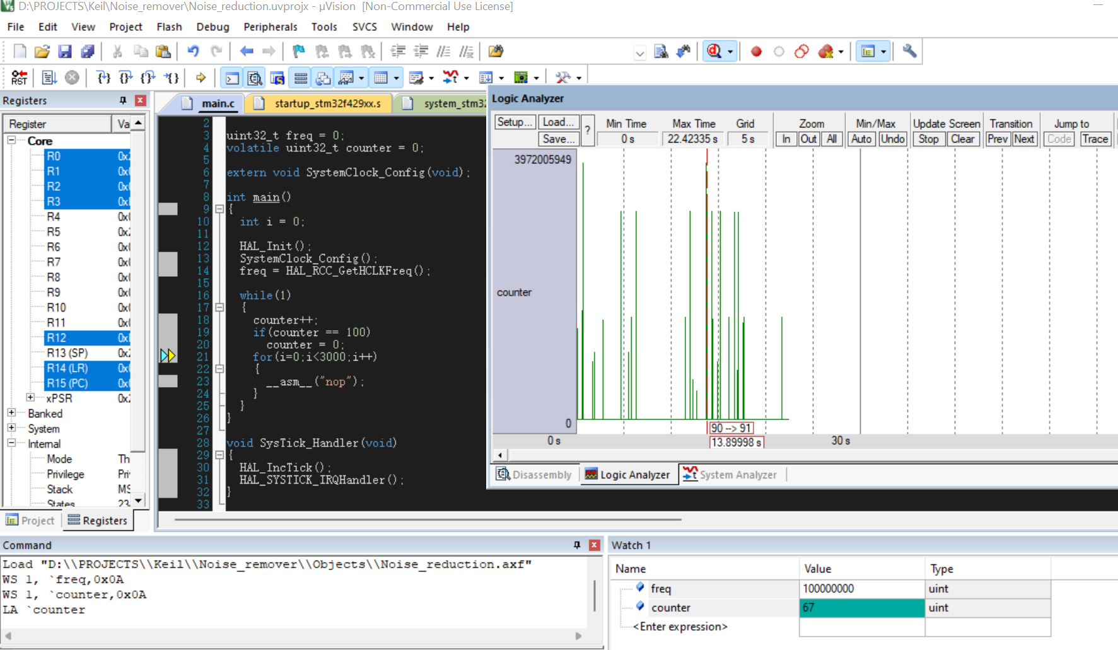Screen dimensions: 1118x650
Task: Expand the xPSR register node
Action: (x=30, y=397)
